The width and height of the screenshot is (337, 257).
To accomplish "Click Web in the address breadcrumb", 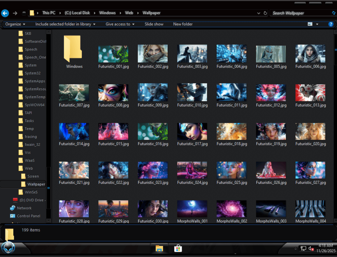I will coord(129,13).
